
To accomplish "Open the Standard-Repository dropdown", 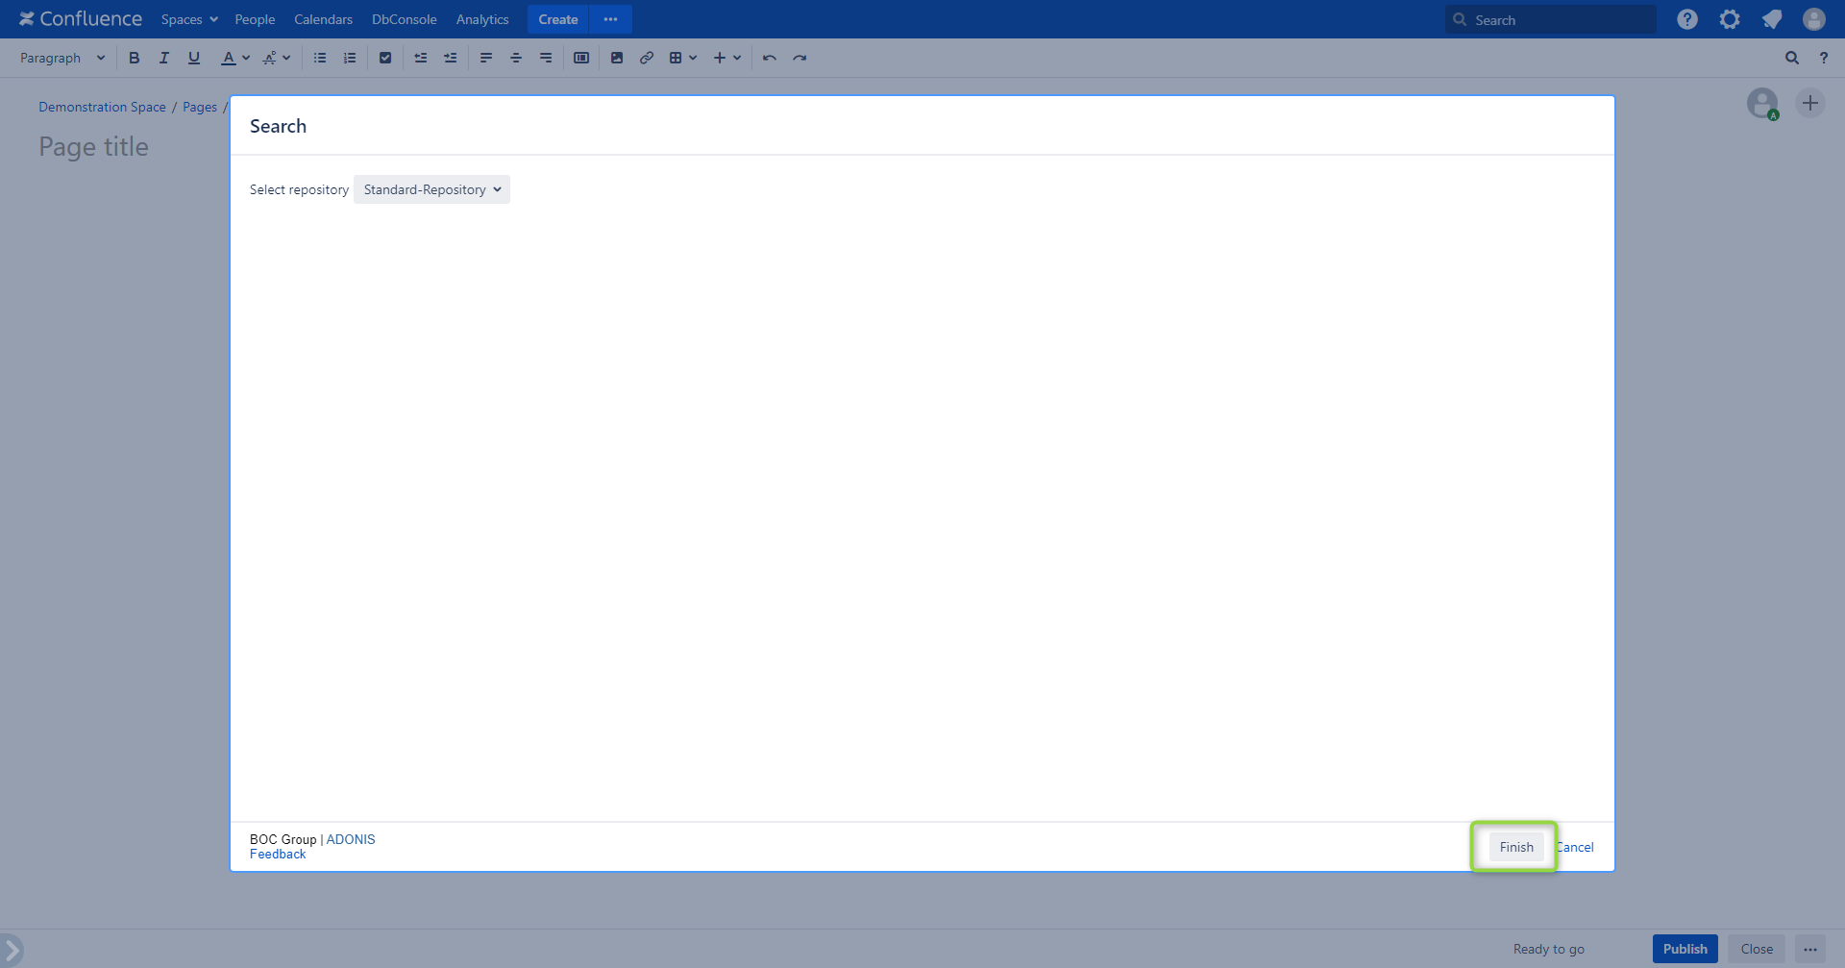I will (431, 189).
